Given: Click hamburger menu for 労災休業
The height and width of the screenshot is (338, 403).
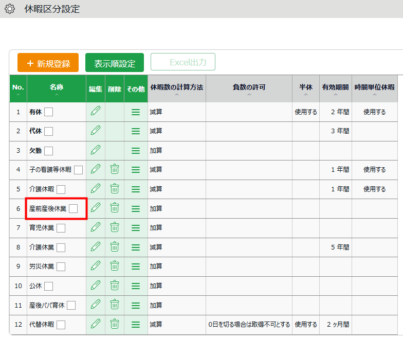Looking at the screenshot, I should pyautogui.click(x=136, y=266).
